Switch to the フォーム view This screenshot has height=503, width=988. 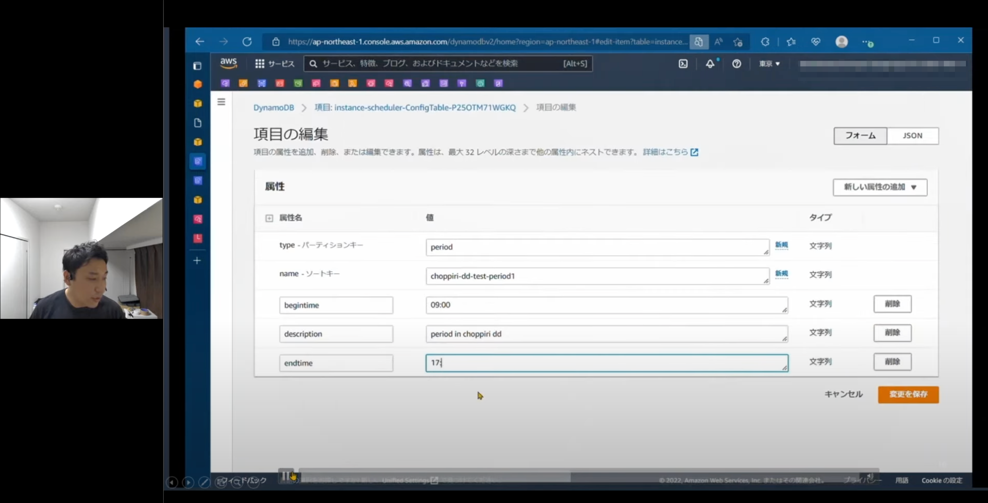(860, 136)
